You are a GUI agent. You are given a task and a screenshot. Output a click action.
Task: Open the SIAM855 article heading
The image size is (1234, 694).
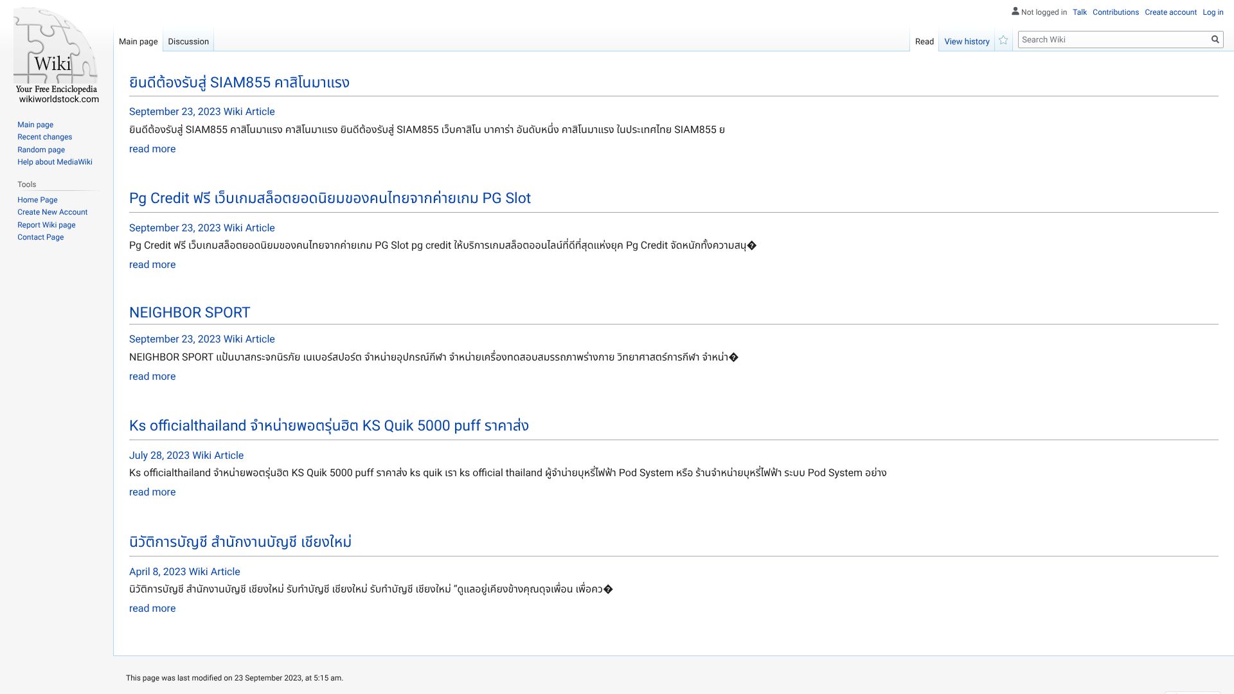click(x=239, y=82)
